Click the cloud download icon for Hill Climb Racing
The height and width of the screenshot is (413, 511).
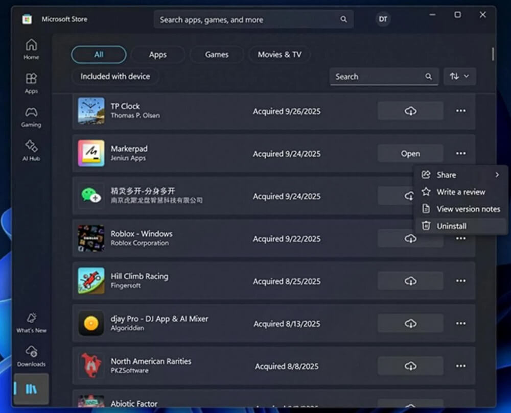[410, 280]
